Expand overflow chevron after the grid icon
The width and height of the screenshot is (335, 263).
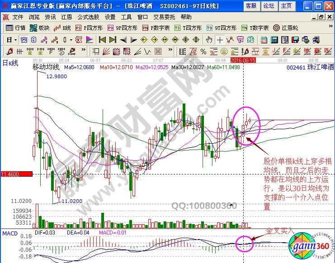coord(170,50)
